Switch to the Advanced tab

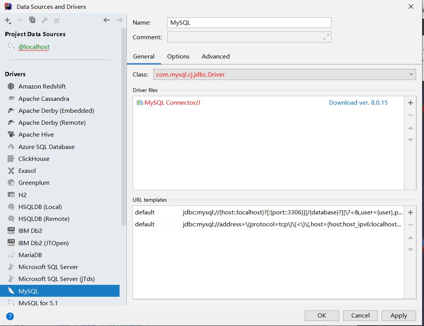(216, 56)
